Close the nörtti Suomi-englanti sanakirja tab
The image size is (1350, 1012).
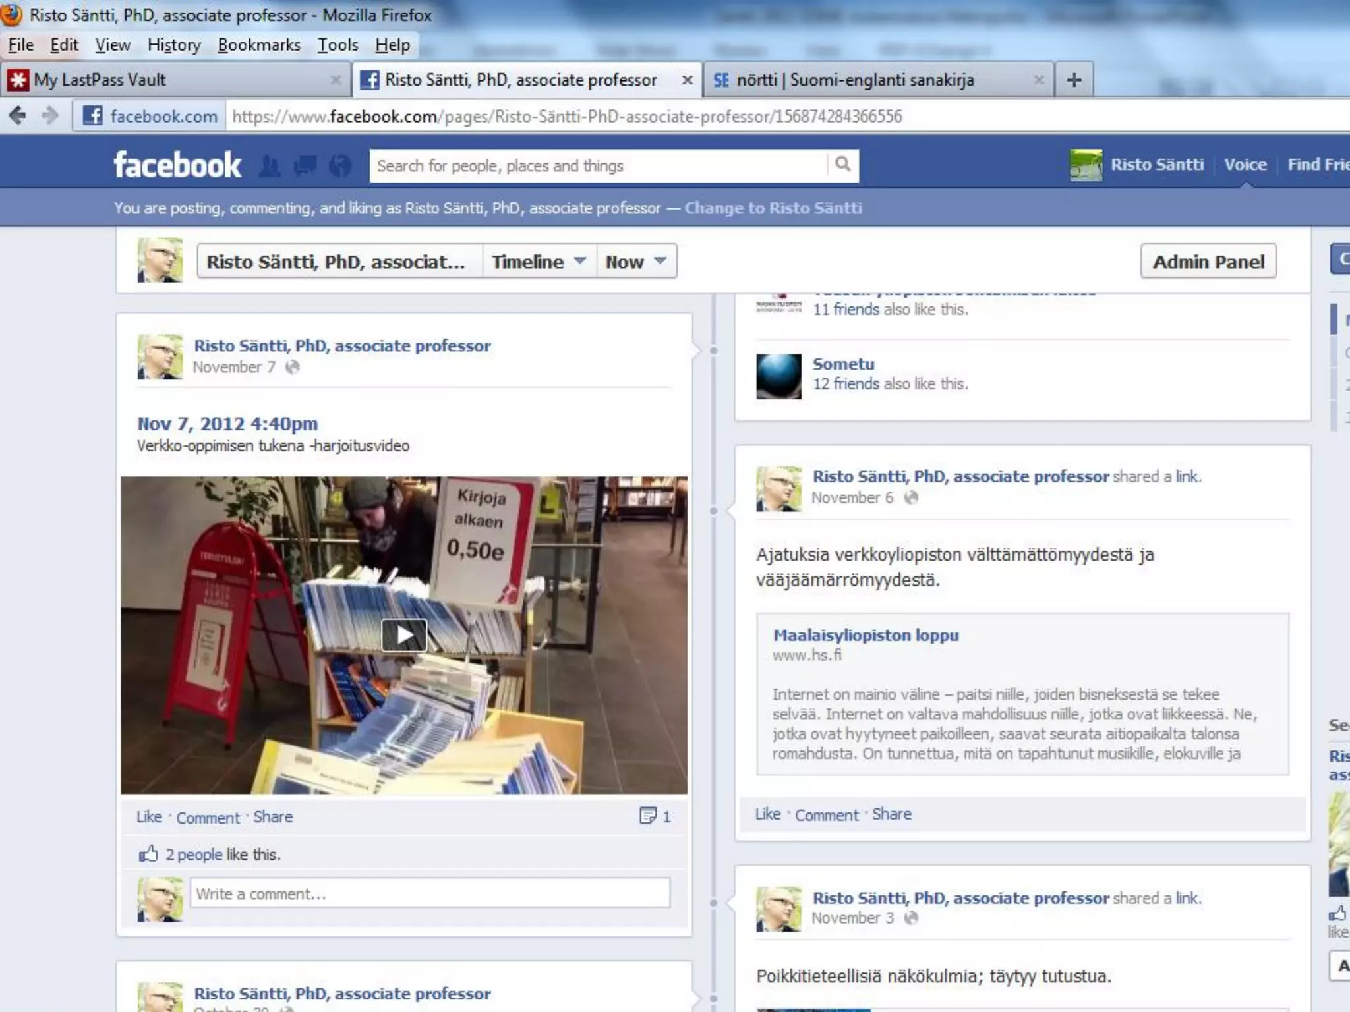click(x=1039, y=80)
